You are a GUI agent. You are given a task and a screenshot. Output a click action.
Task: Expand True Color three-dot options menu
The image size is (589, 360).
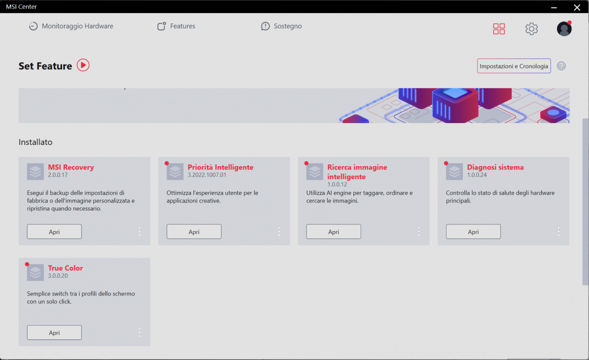point(139,332)
